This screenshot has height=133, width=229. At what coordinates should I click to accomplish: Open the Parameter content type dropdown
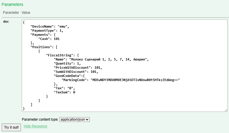tap(74, 119)
